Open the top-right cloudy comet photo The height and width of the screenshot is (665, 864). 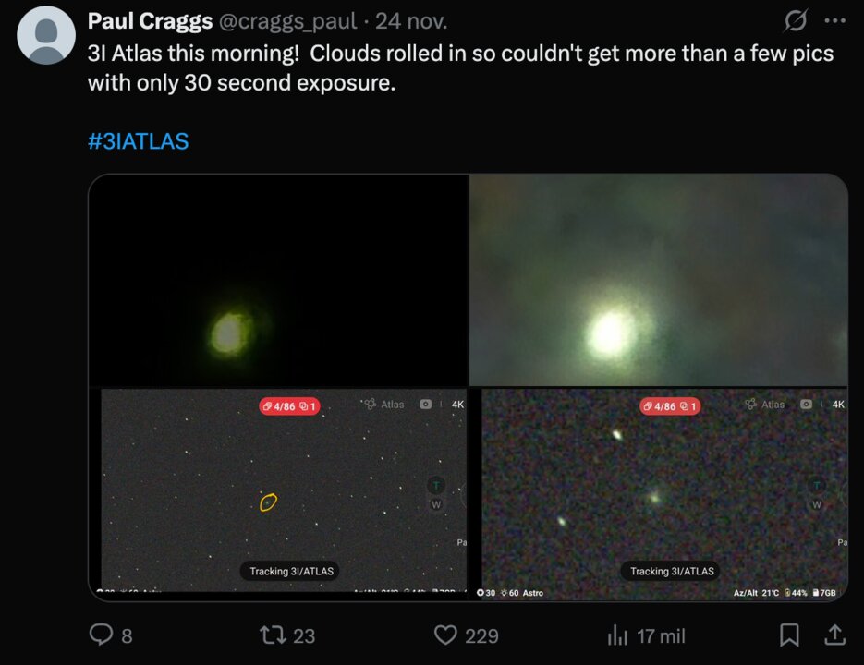(658, 279)
